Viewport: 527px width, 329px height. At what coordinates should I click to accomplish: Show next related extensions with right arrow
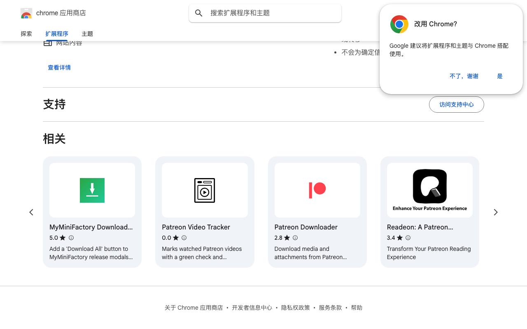[496, 212]
